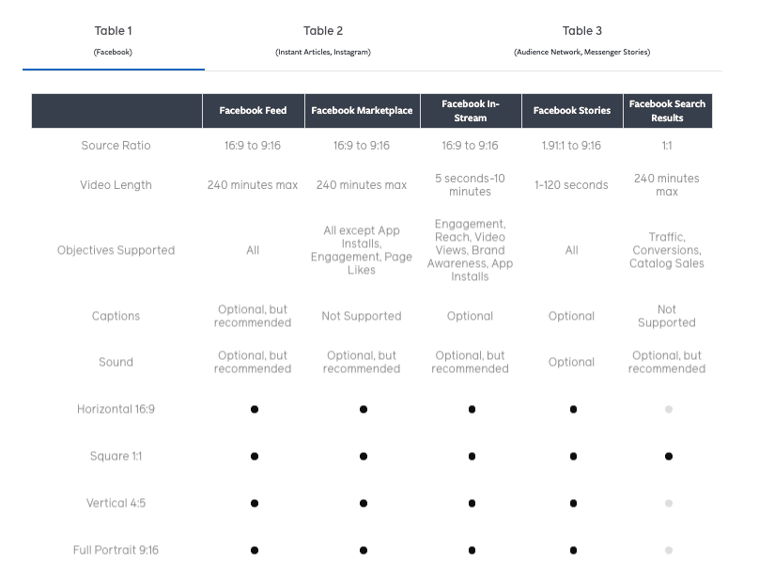Click Facebook Feed Square 1:1 dot
Screen dimensions: 759x580
255,457
